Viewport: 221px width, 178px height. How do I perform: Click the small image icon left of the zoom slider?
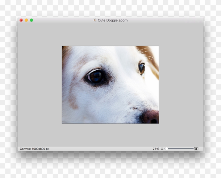(x=162, y=149)
